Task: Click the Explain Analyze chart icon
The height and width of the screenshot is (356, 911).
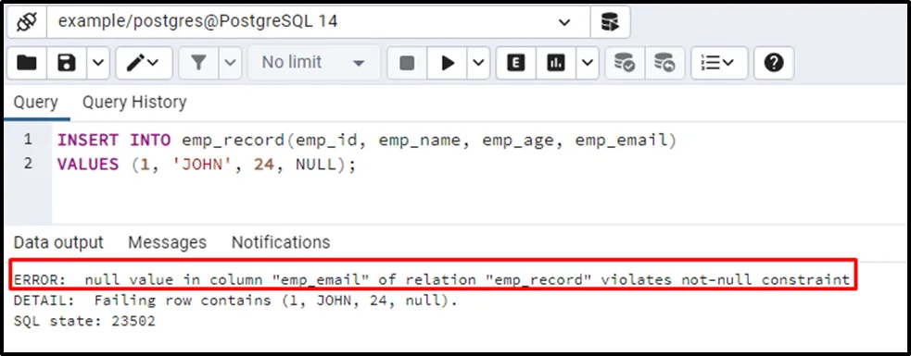Action: (556, 63)
